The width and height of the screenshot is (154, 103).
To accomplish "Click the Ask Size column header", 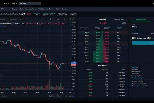I will [x=119, y=28].
